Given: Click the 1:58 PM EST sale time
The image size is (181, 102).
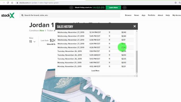Looking at the screenshot, I should click(94, 51).
